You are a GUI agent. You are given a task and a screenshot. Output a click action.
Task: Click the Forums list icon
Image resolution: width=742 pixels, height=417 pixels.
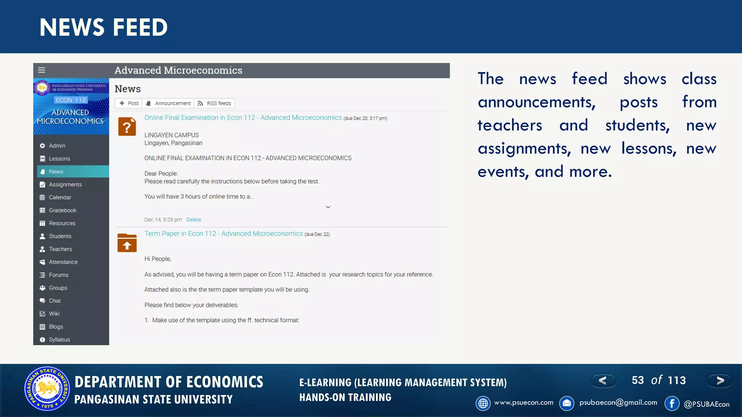point(42,275)
